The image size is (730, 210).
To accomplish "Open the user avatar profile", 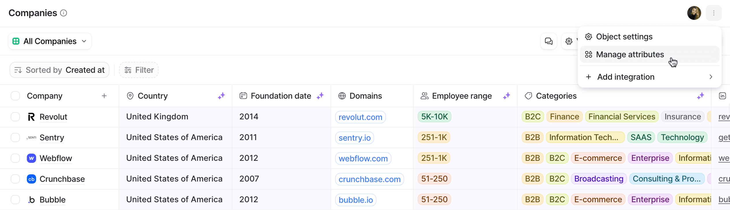I will tap(694, 13).
